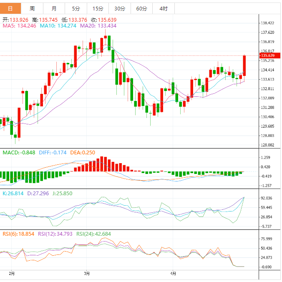Click the MA5: 134.246 indicator label
This screenshot has height=282, width=282.
click(x=20, y=26)
